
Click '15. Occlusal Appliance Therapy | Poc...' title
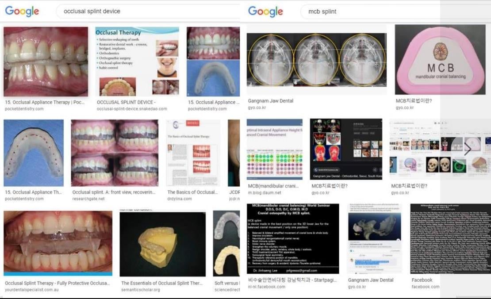point(45,102)
